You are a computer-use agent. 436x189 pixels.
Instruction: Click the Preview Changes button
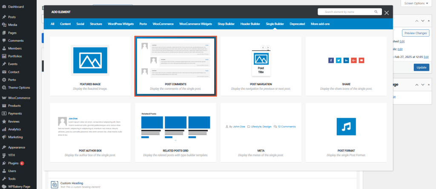pyautogui.click(x=416, y=33)
